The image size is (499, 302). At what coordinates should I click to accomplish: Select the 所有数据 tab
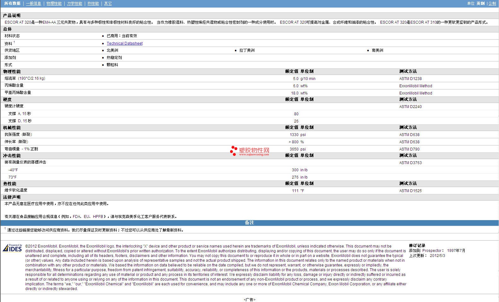12,3
